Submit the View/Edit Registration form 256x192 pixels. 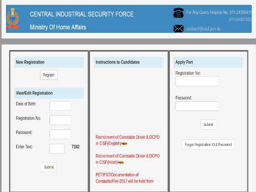coord(49,167)
